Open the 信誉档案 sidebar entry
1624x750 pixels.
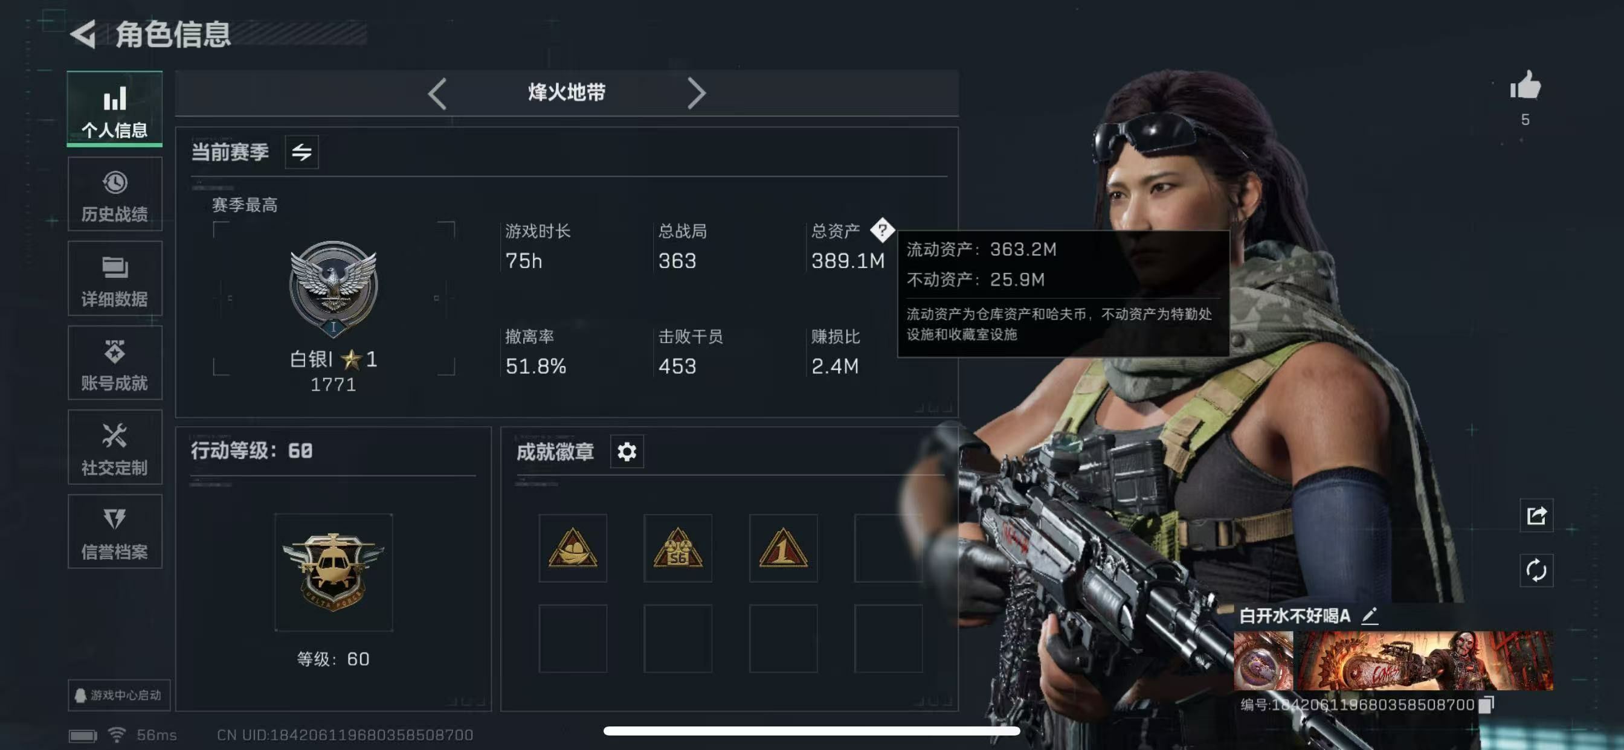point(115,531)
